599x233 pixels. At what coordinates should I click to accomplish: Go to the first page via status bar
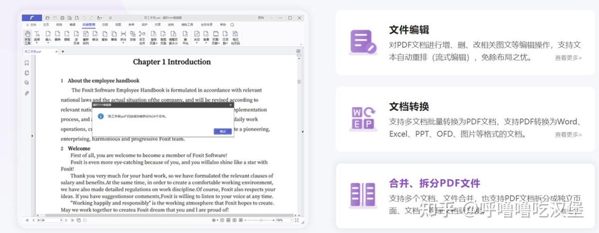[27, 220]
